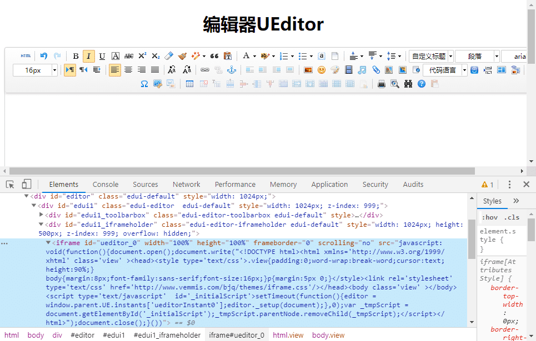Screen dimensions: 536x341
Task: Insert music with note icon
Action: point(362,70)
